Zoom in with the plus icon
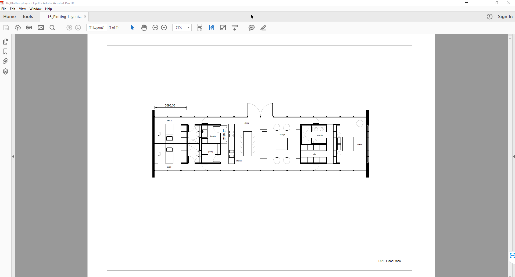 click(164, 28)
